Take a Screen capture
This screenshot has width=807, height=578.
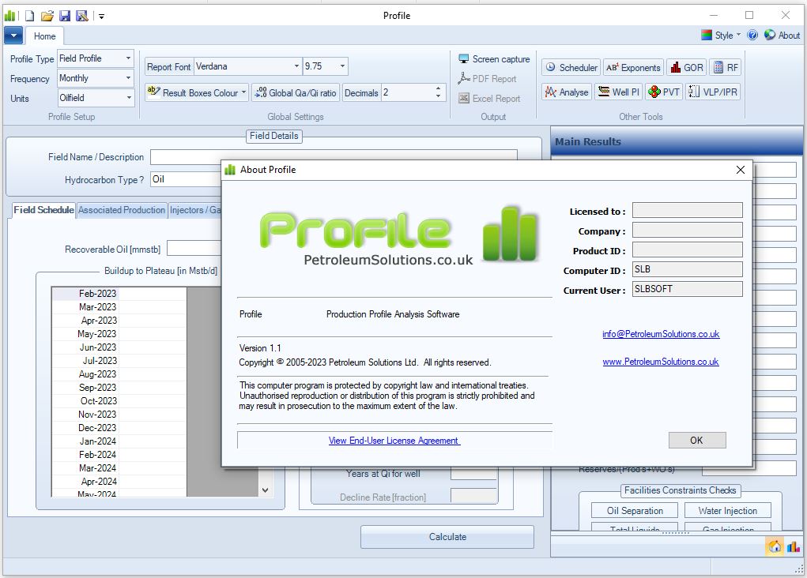(x=493, y=58)
